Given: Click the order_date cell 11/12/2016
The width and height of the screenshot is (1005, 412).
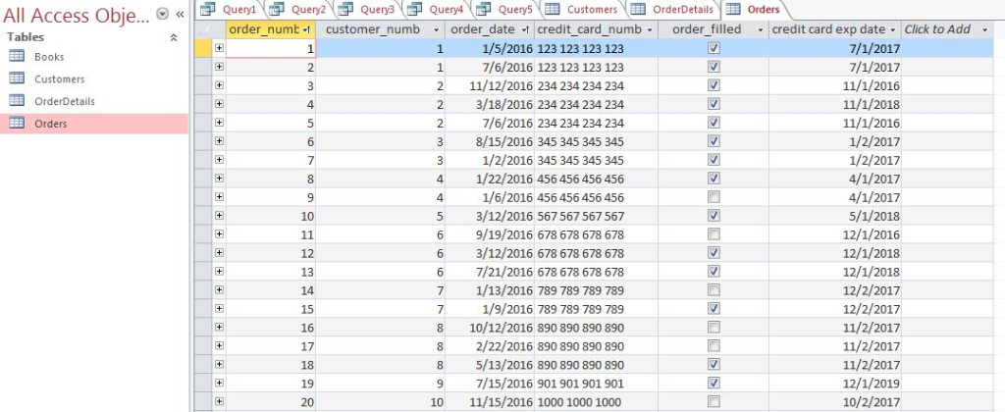Looking at the screenshot, I should (x=490, y=85).
